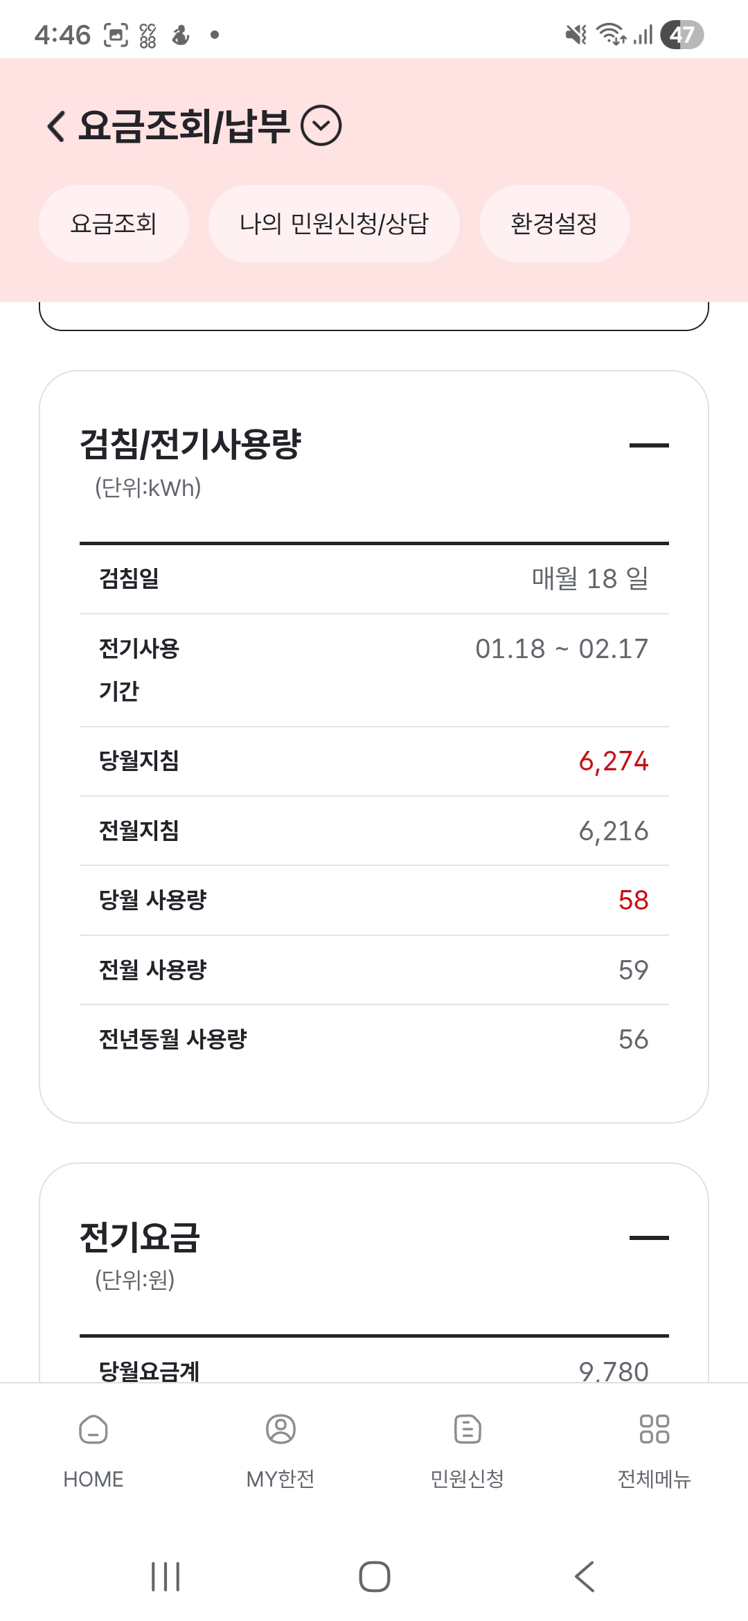This screenshot has width=748, height=1621.
Task: Collapse the 전기요금 section
Action: (648, 1238)
